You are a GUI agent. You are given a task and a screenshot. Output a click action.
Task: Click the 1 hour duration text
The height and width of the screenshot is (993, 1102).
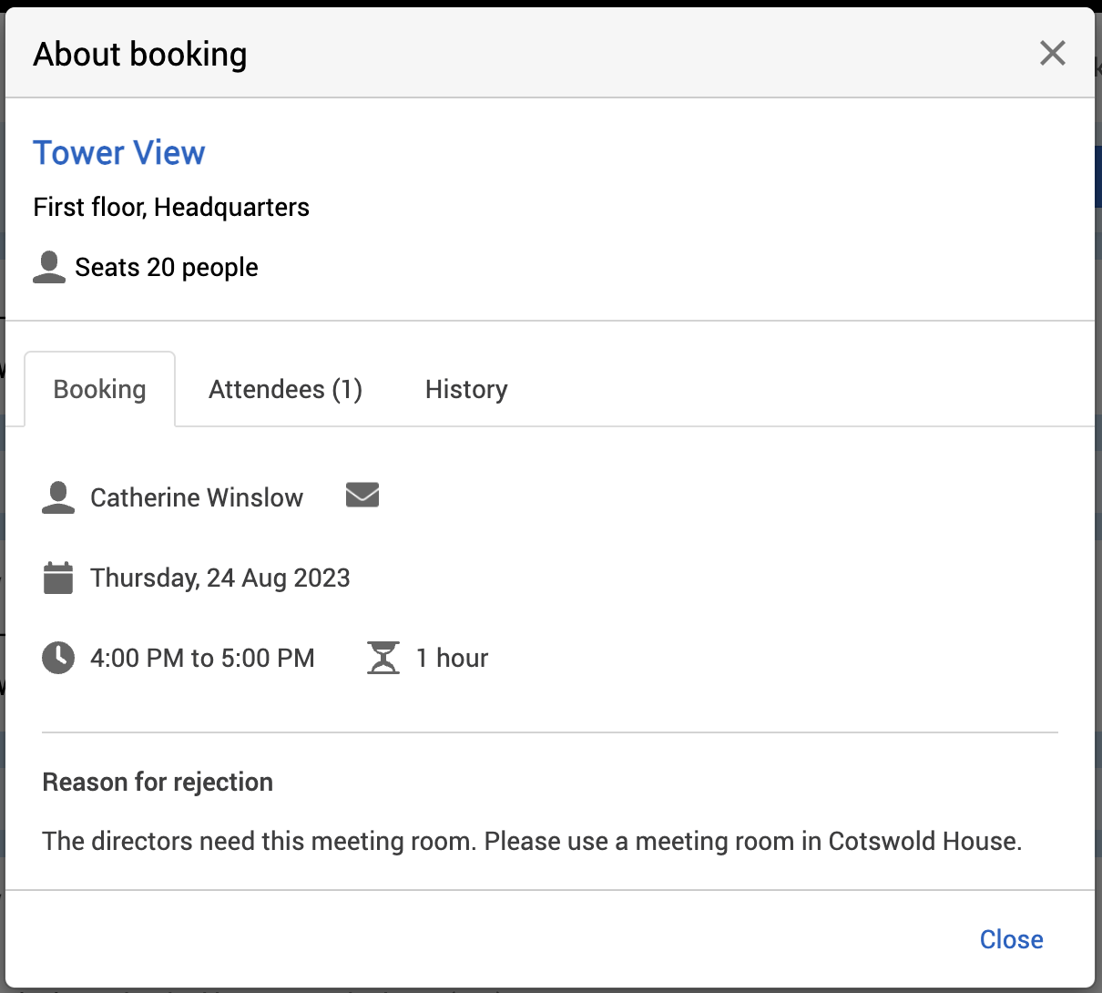[x=452, y=658]
